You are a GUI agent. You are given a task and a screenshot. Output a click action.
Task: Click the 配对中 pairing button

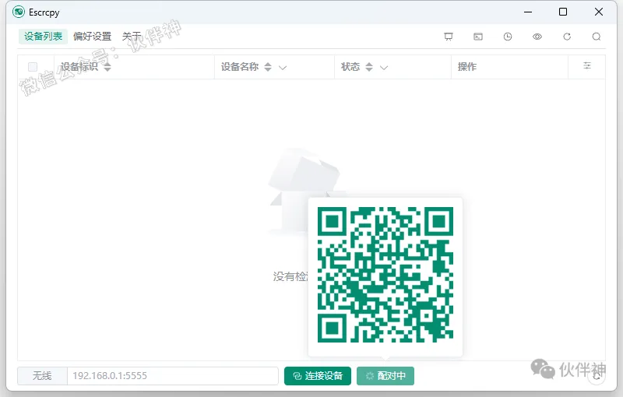pos(385,375)
